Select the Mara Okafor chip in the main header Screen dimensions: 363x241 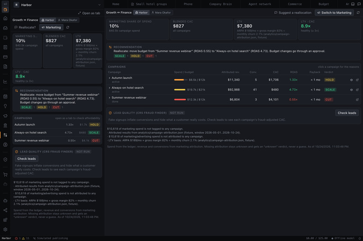click(161, 13)
